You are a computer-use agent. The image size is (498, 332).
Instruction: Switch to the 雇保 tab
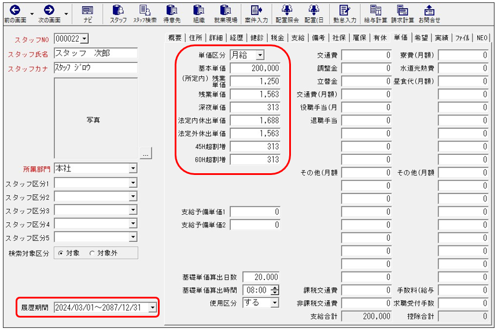pos(360,38)
